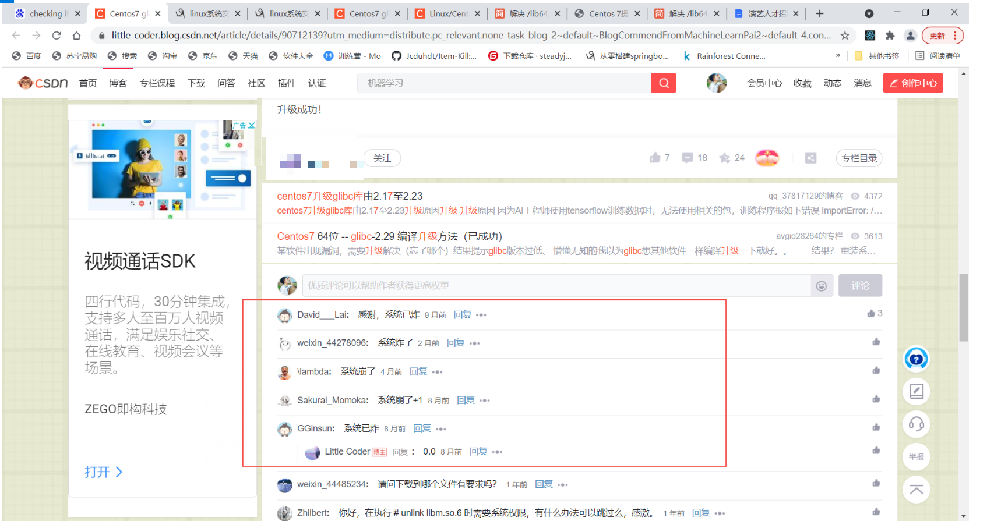The height and width of the screenshot is (521, 987).
Task: Reply to weixin_44485234's comment
Action: click(544, 484)
